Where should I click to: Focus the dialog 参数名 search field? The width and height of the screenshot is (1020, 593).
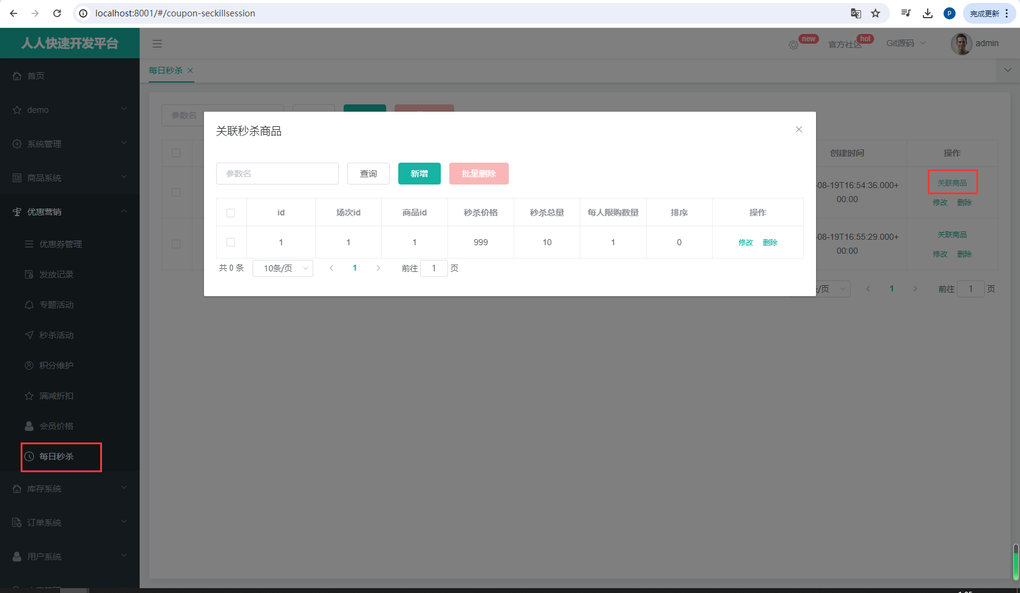[x=277, y=174]
